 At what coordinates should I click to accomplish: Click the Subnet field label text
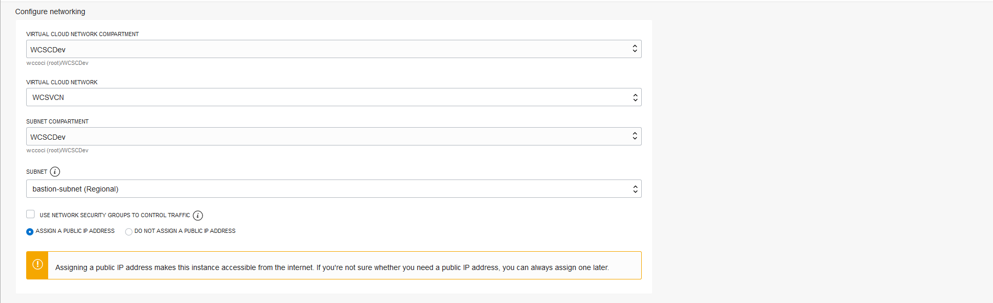coord(37,172)
